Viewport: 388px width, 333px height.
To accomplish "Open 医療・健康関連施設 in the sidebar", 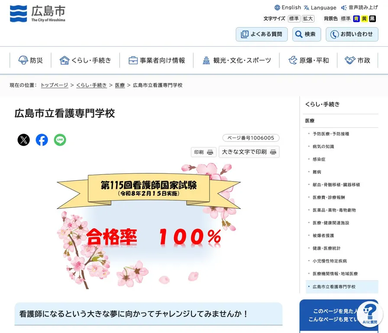I will 331,223.
